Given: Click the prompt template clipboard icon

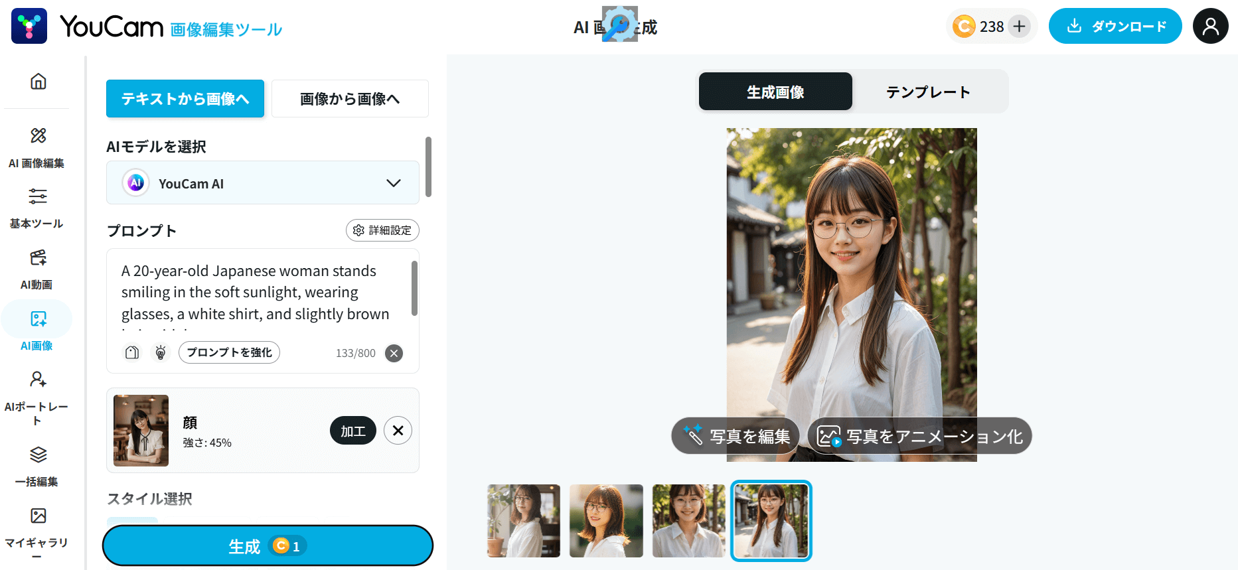Looking at the screenshot, I should (x=132, y=352).
